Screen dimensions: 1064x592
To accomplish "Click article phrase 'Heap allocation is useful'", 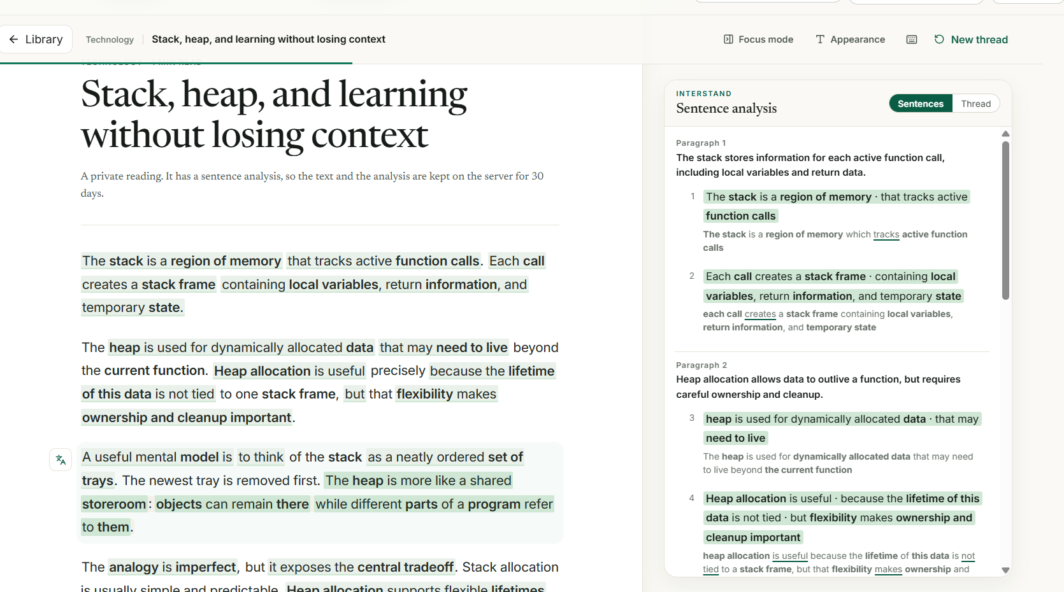I will pyautogui.click(x=289, y=371).
